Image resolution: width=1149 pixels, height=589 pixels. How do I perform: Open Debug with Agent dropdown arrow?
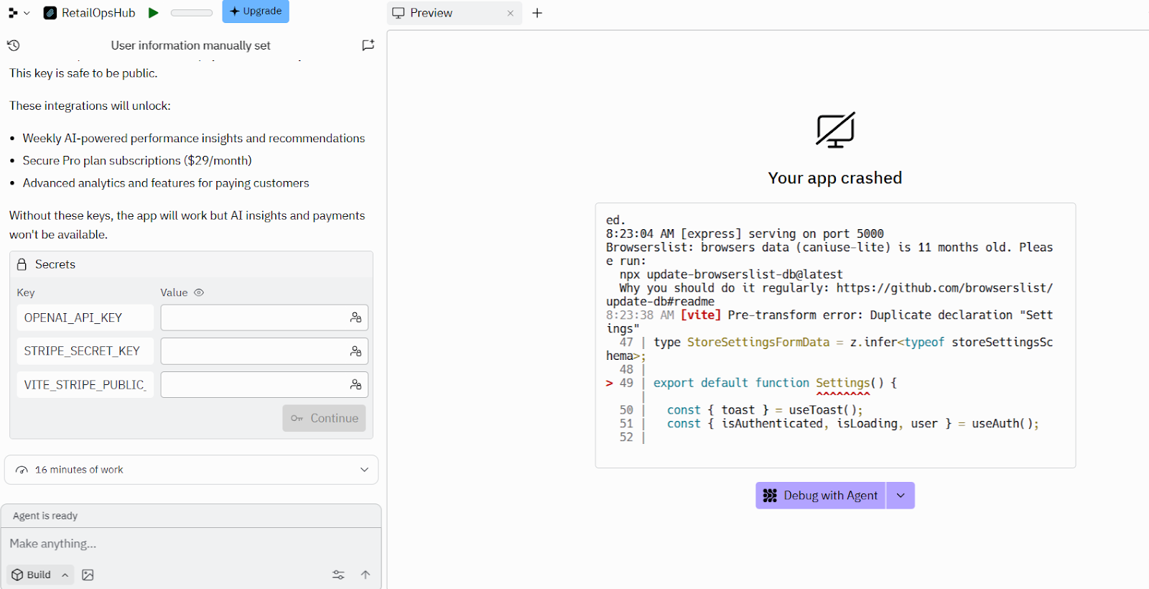[x=901, y=496]
